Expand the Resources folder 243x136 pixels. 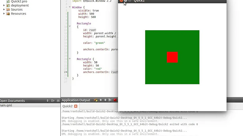4,13
